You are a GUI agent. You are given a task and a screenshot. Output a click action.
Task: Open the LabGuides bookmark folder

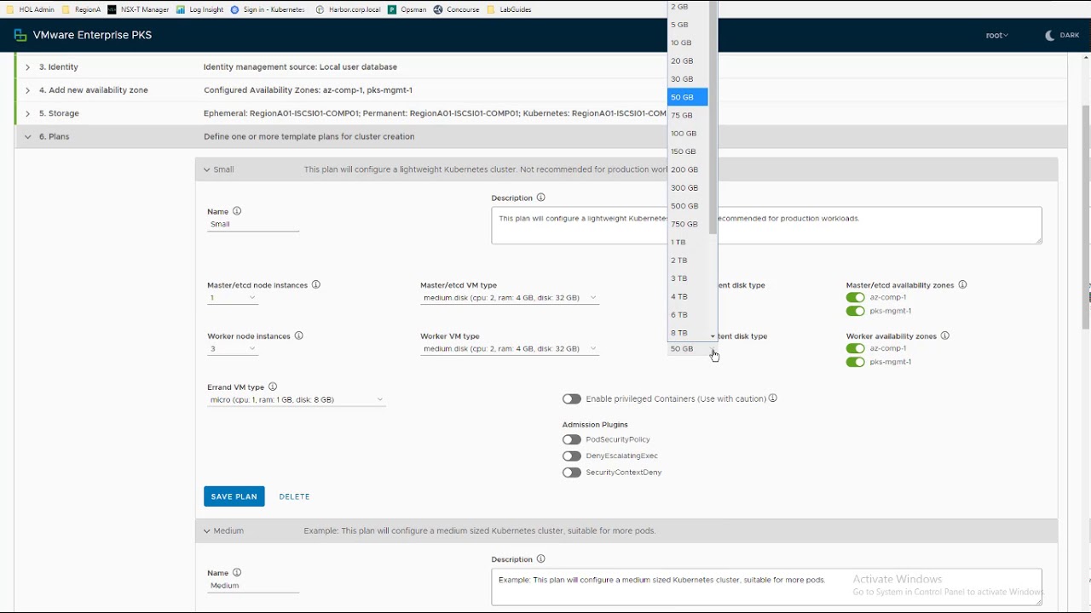[507, 9]
